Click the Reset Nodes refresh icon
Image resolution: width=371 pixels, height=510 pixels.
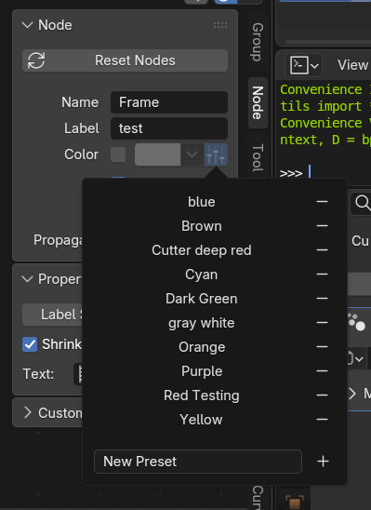(x=36, y=60)
